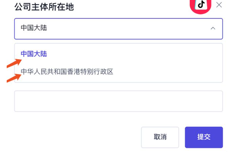The height and width of the screenshot is (152, 231).
Task: Select the Hong Kong SAR list entry
Action: (x=67, y=71)
